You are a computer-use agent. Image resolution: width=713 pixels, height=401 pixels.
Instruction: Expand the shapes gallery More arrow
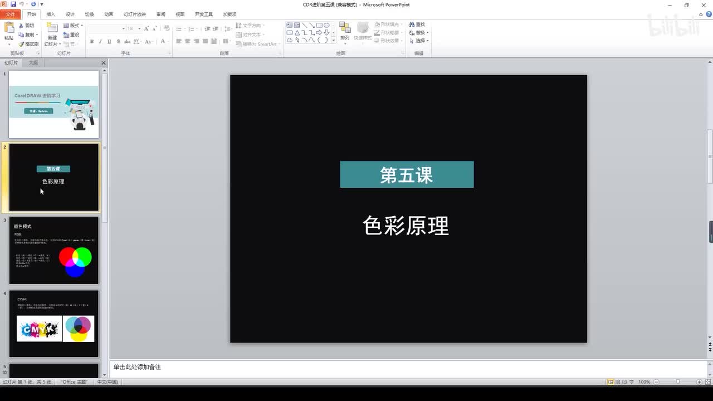coord(334,40)
